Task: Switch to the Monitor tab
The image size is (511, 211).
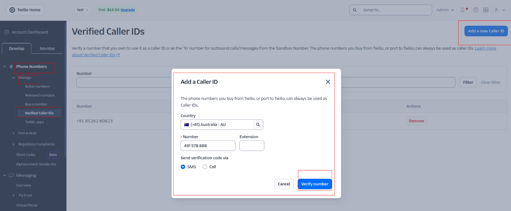Action: 47,49
